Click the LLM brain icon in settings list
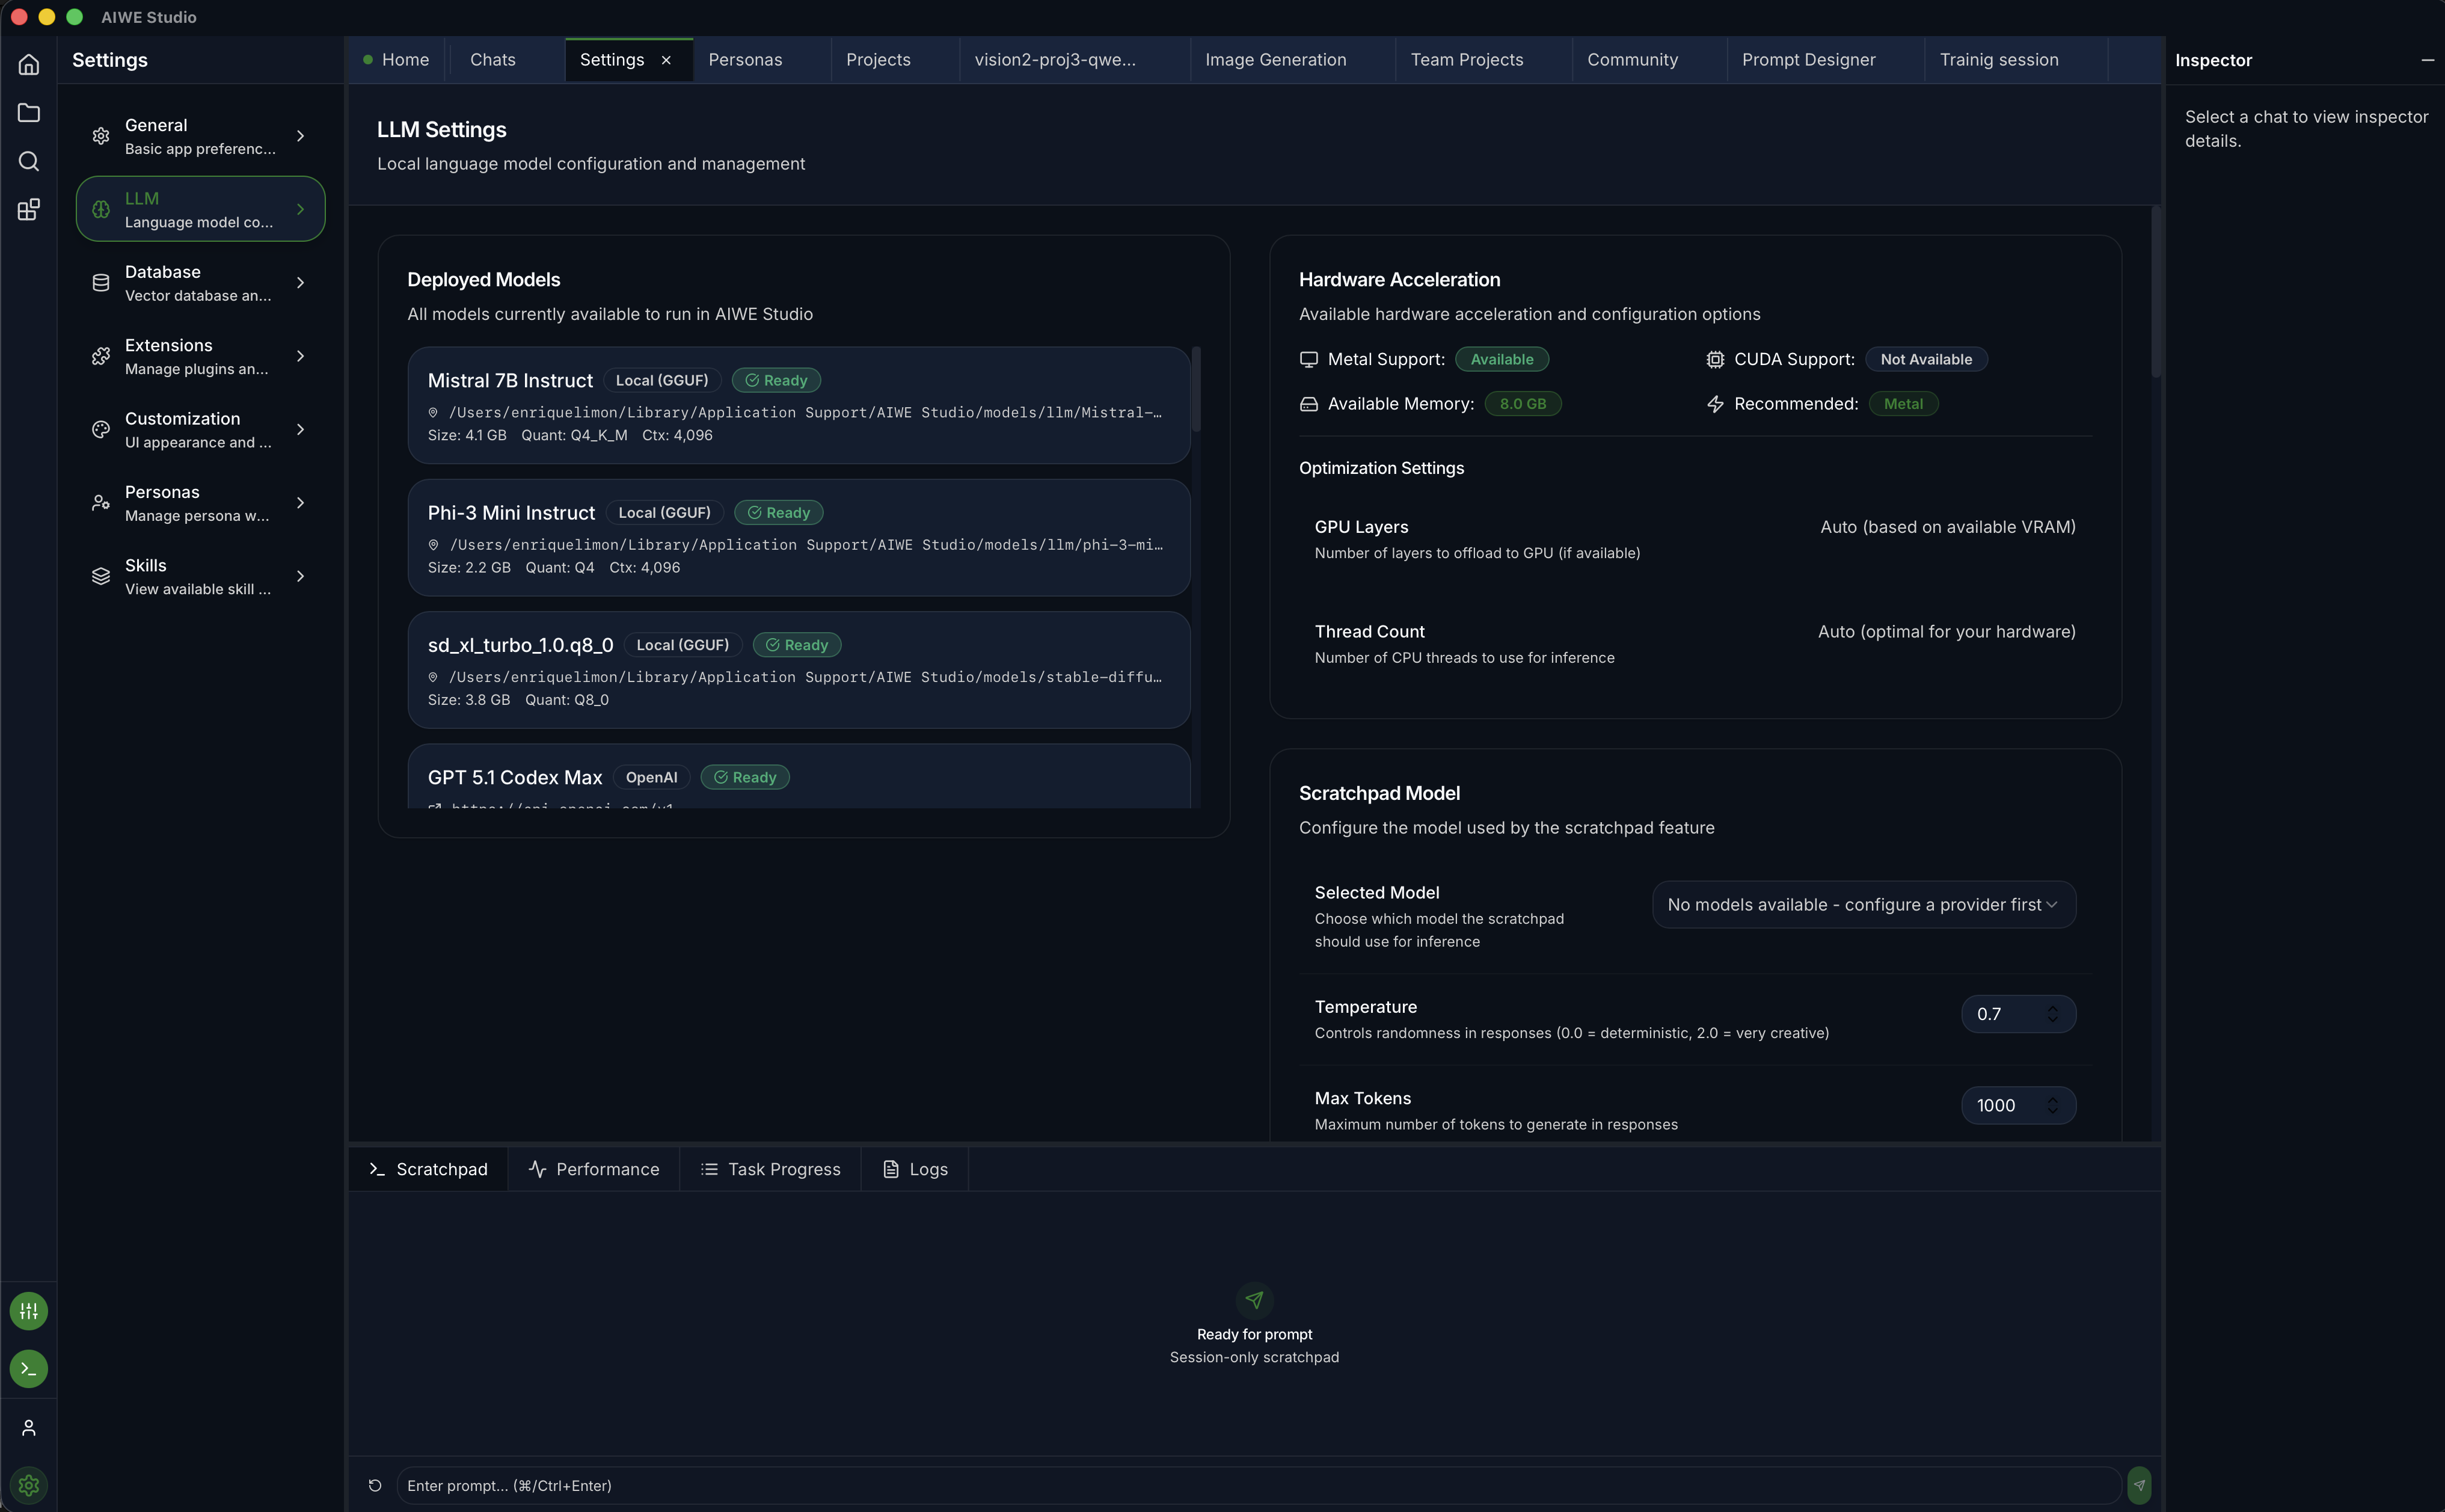The height and width of the screenshot is (1512, 2445). pyautogui.click(x=101, y=209)
